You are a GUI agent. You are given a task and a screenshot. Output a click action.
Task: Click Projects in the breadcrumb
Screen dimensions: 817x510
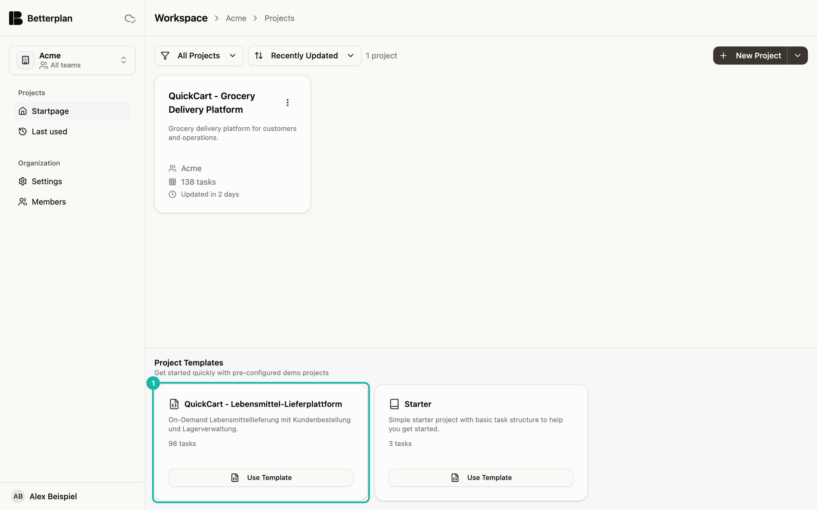point(279,18)
